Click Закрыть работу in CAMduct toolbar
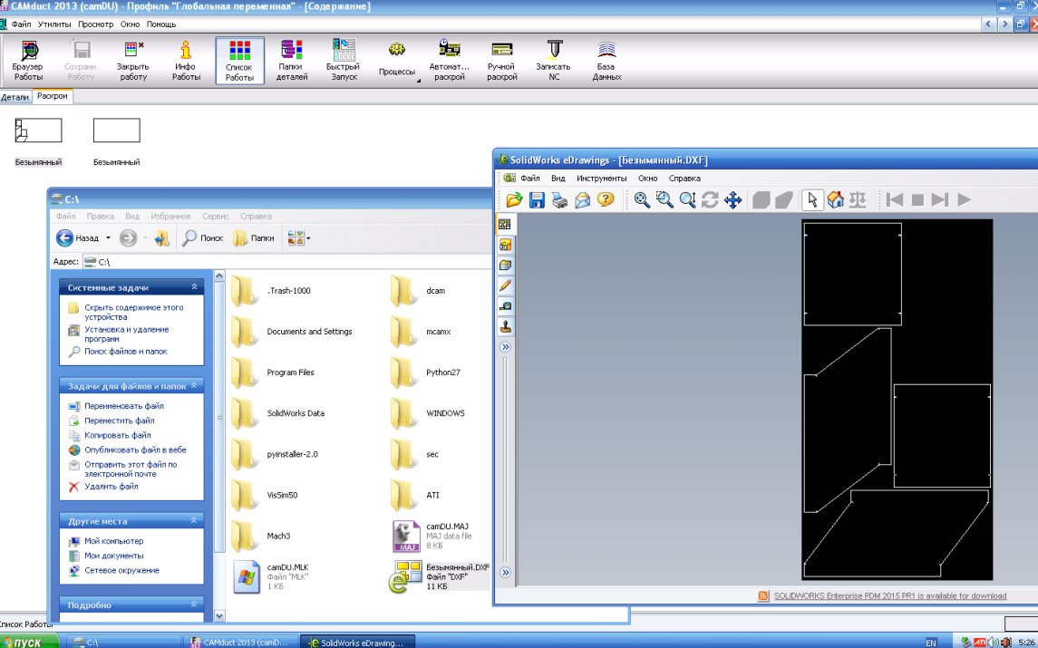This screenshot has width=1038, height=648. coord(133,60)
